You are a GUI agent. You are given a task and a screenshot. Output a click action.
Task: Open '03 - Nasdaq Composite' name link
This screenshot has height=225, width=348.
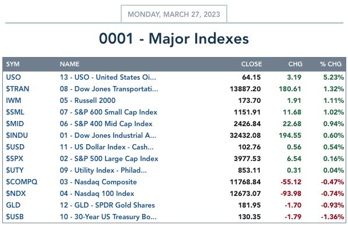coord(99,182)
